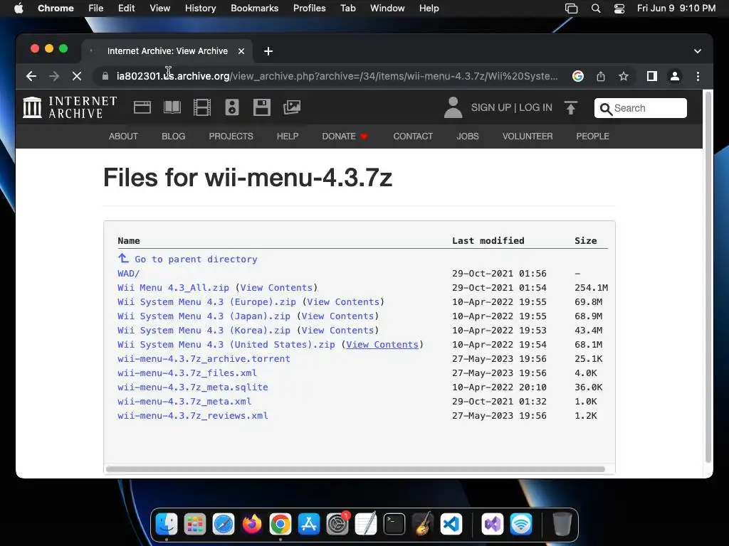
Task: Open Visual Studio Code from the Dock
Action: click(451, 525)
